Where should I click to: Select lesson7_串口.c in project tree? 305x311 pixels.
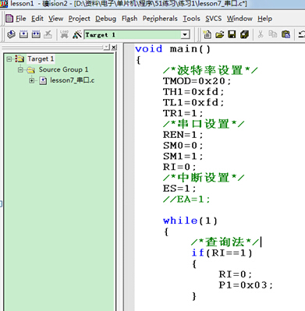click(x=72, y=80)
